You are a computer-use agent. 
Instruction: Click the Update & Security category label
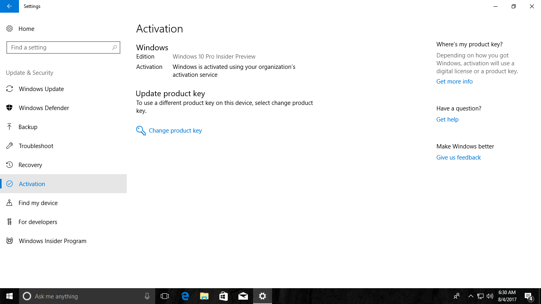coord(30,73)
